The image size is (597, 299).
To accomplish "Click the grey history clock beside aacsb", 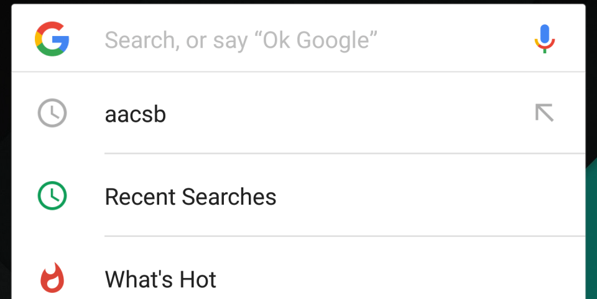I will point(52,114).
